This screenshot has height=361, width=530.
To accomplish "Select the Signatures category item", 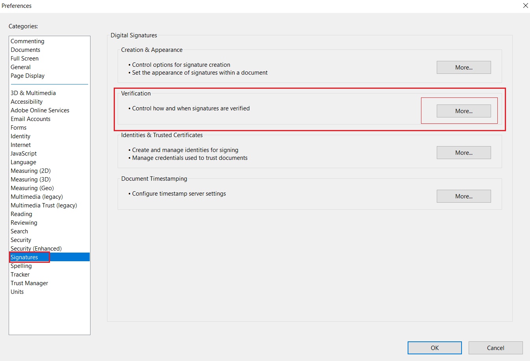I will point(24,257).
